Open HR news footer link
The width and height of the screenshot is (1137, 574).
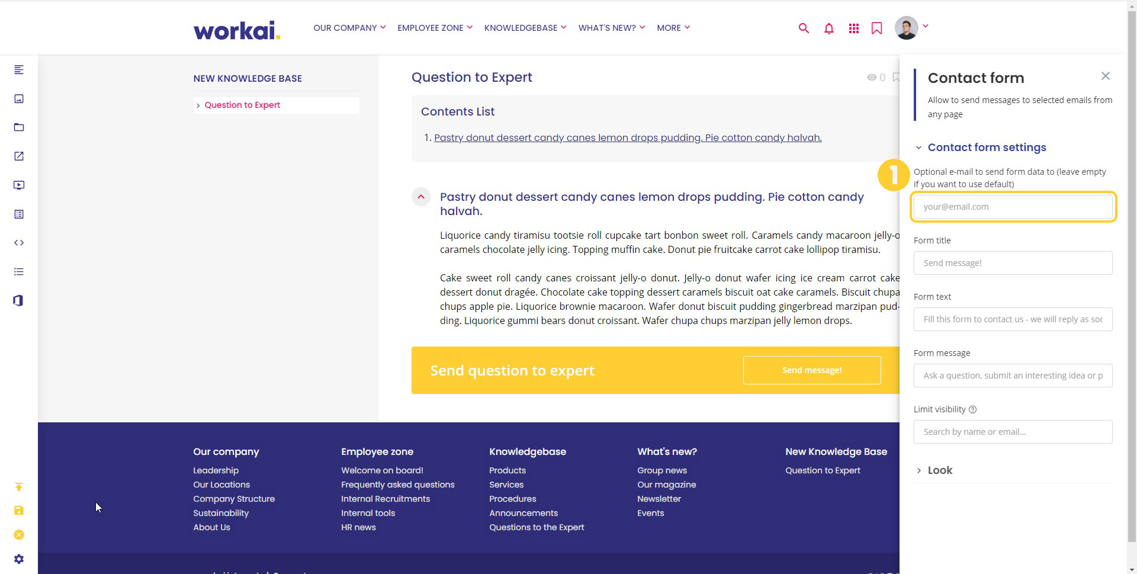(x=358, y=527)
